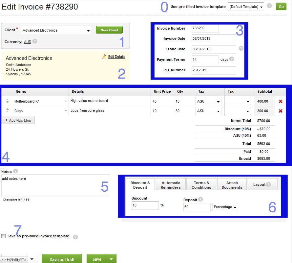Enable Save as pre-filled invoice template
Viewport: 292px width, 263px height.
[4, 236]
